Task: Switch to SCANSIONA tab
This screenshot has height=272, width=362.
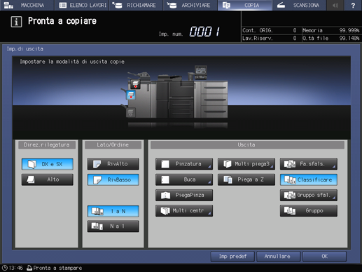Action: 299,5
